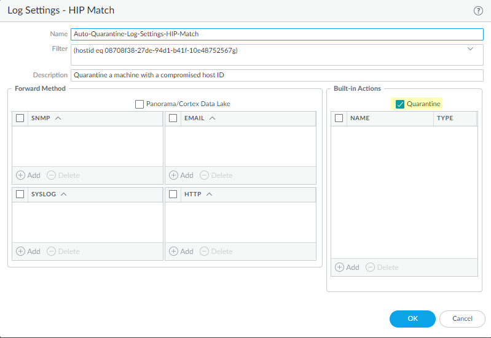Open the help question mark icon
This screenshot has width=491, height=338.
coord(478,10)
